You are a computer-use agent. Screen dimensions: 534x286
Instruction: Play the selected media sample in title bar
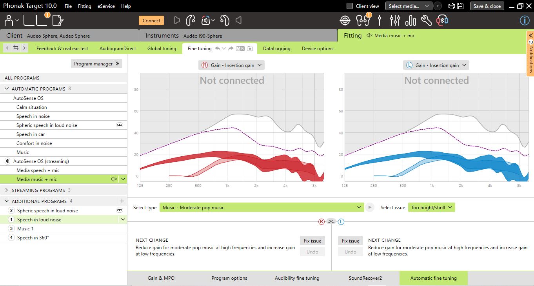tap(438, 6)
